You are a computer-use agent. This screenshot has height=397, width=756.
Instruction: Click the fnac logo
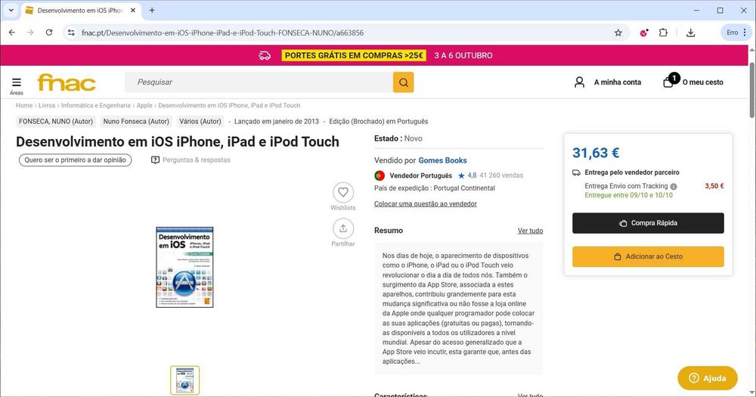coord(67,82)
